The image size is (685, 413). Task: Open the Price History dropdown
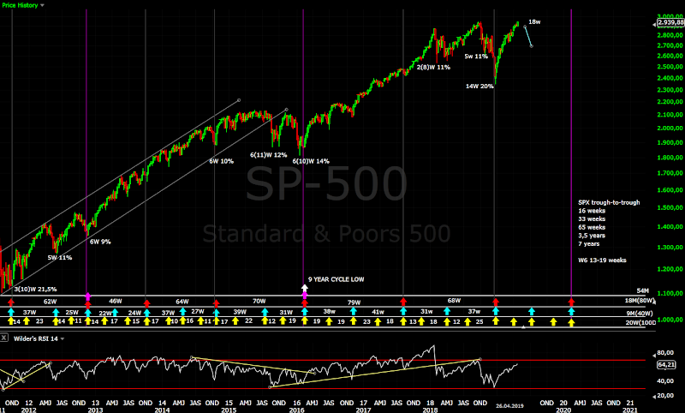[23, 5]
